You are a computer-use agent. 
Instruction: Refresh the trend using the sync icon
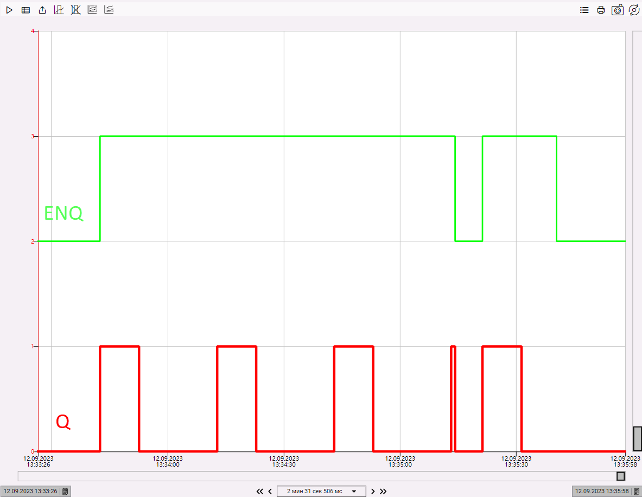click(634, 10)
